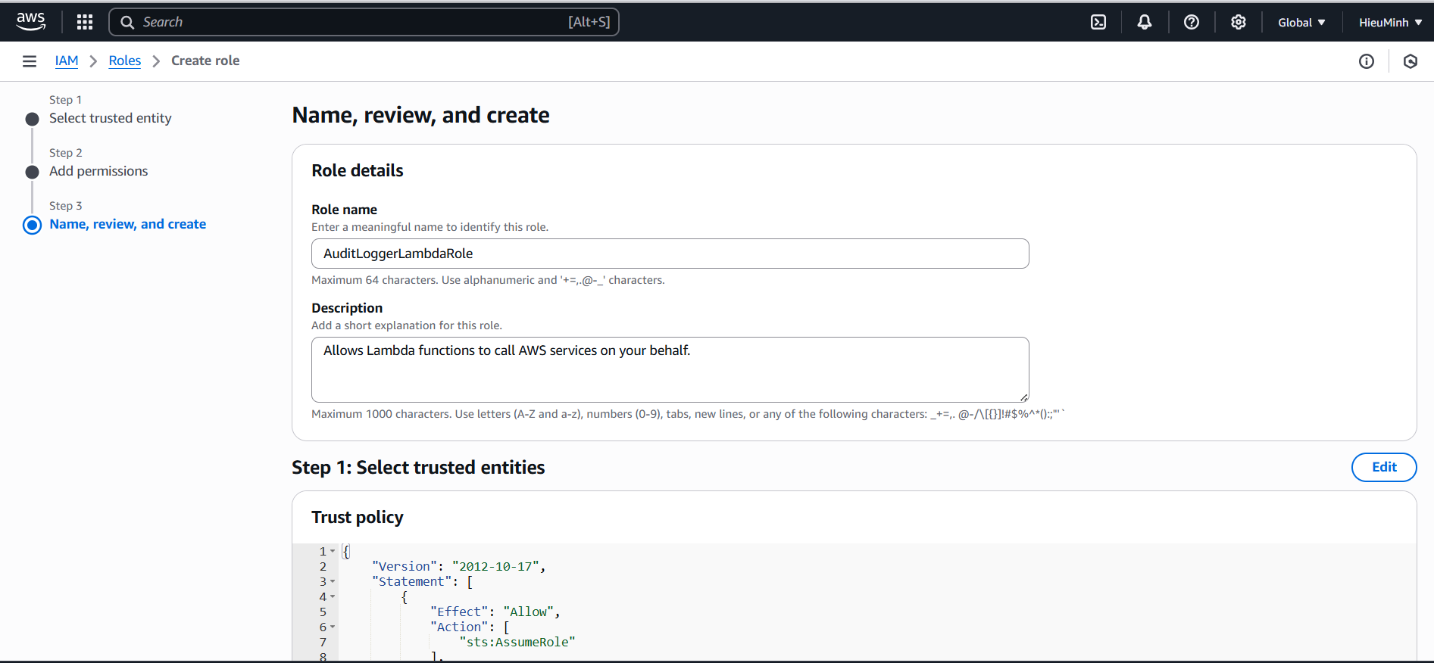
Task: Open the help question mark menu
Action: coord(1192,22)
